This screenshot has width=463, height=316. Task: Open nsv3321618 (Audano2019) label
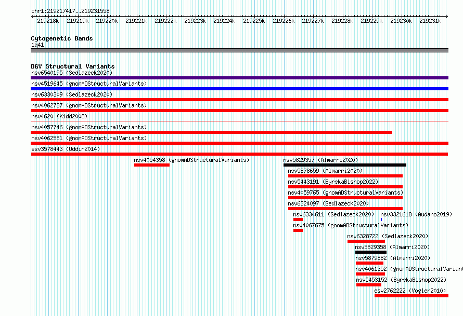click(x=416, y=214)
